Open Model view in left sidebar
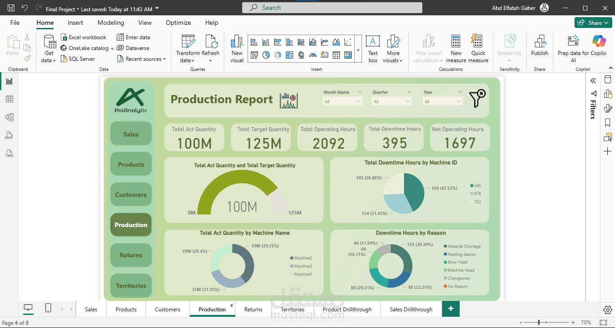615x328 pixels. click(x=9, y=117)
